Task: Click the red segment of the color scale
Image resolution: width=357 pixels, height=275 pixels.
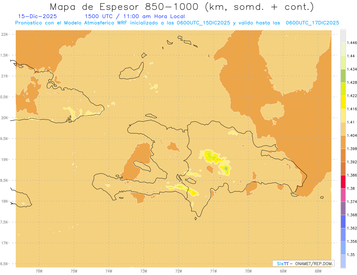Action: tap(343, 182)
